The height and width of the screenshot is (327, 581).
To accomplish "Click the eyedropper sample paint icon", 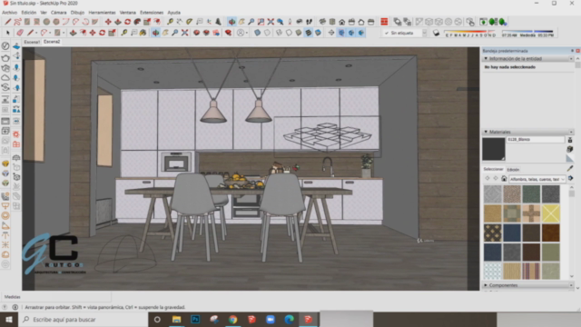I will (570, 169).
